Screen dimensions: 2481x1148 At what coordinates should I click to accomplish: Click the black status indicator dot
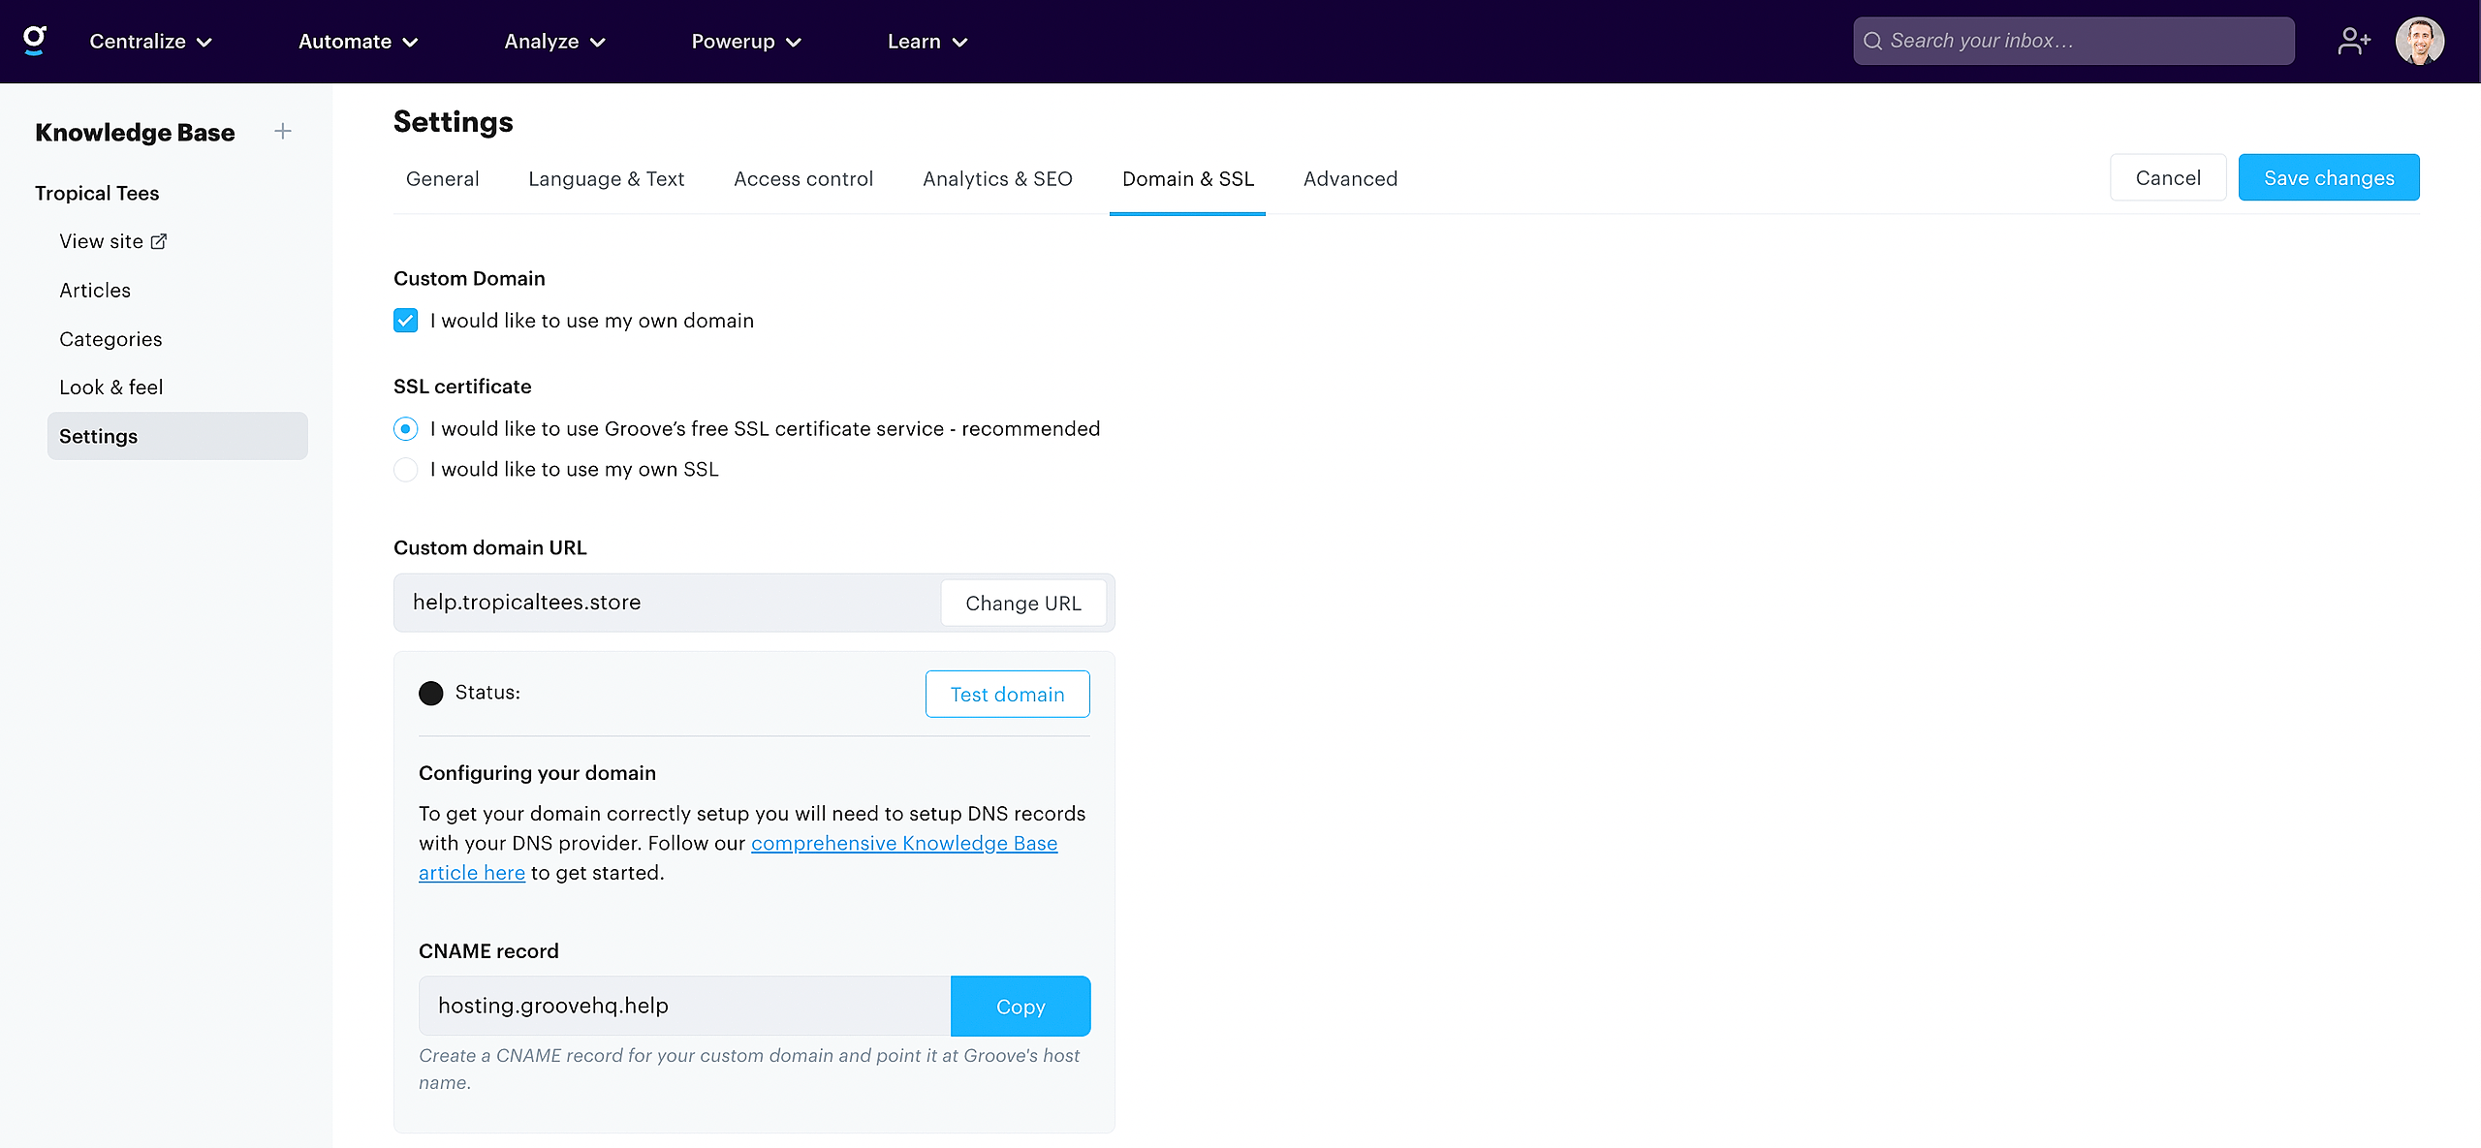(430, 693)
